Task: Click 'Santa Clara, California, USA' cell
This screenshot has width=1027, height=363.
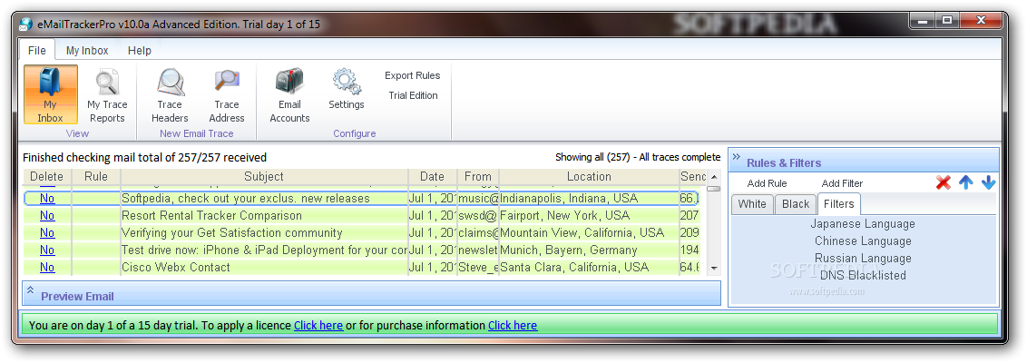Action: pos(574,267)
